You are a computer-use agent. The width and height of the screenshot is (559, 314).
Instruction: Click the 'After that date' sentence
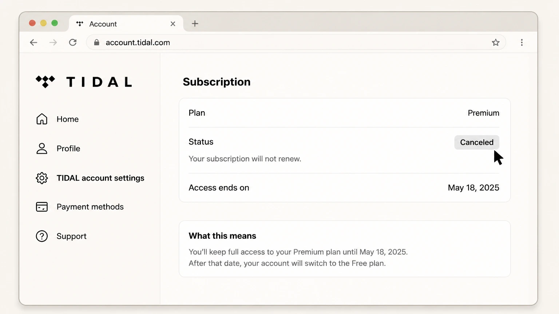click(287, 263)
